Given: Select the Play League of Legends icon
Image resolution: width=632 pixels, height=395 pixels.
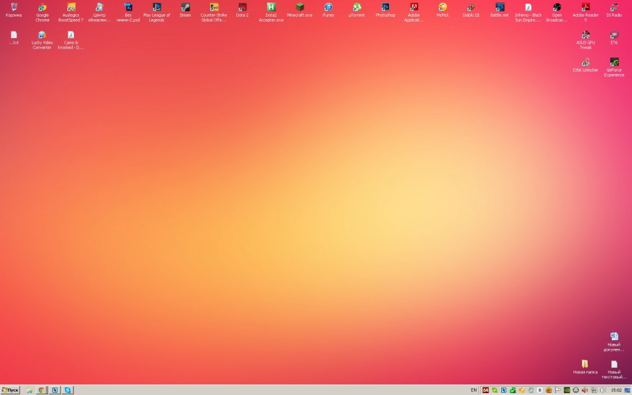Looking at the screenshot, I should 157,8.
